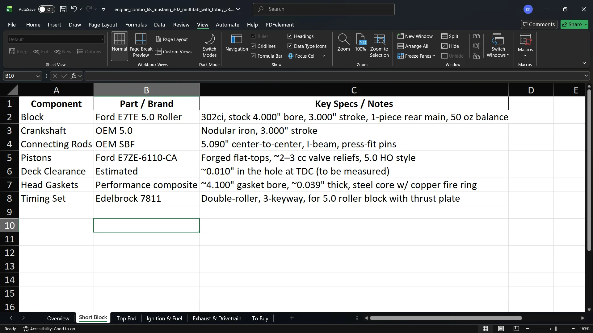Toggle AutoSave switch
The height and width of the screenshot is (333, 593).
47,9
